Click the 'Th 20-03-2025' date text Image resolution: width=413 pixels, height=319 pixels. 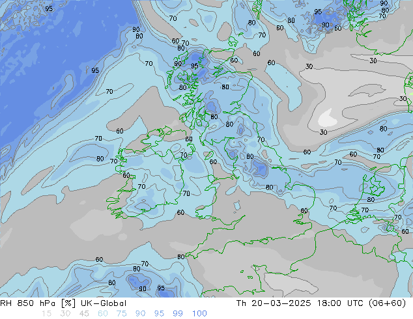tap(274, 303)
